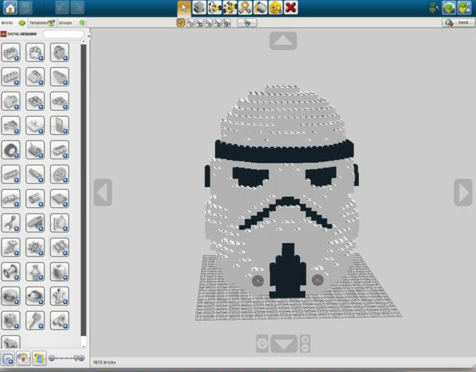Click the Redo arrow button
476x372 pixels.
(x=77, y=8)
